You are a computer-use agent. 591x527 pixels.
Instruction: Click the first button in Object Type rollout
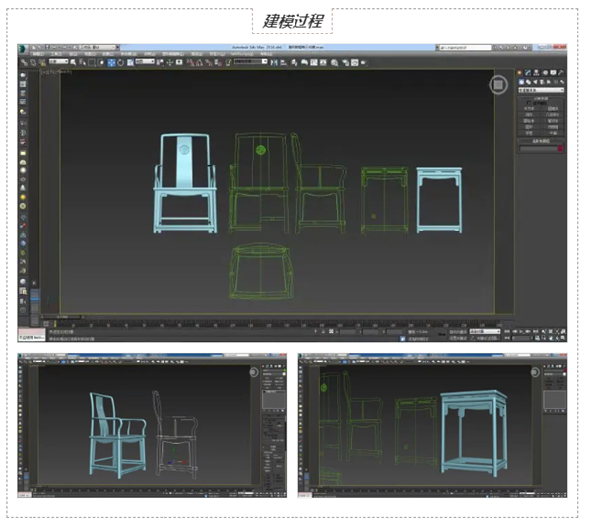(x=531, y=107)
